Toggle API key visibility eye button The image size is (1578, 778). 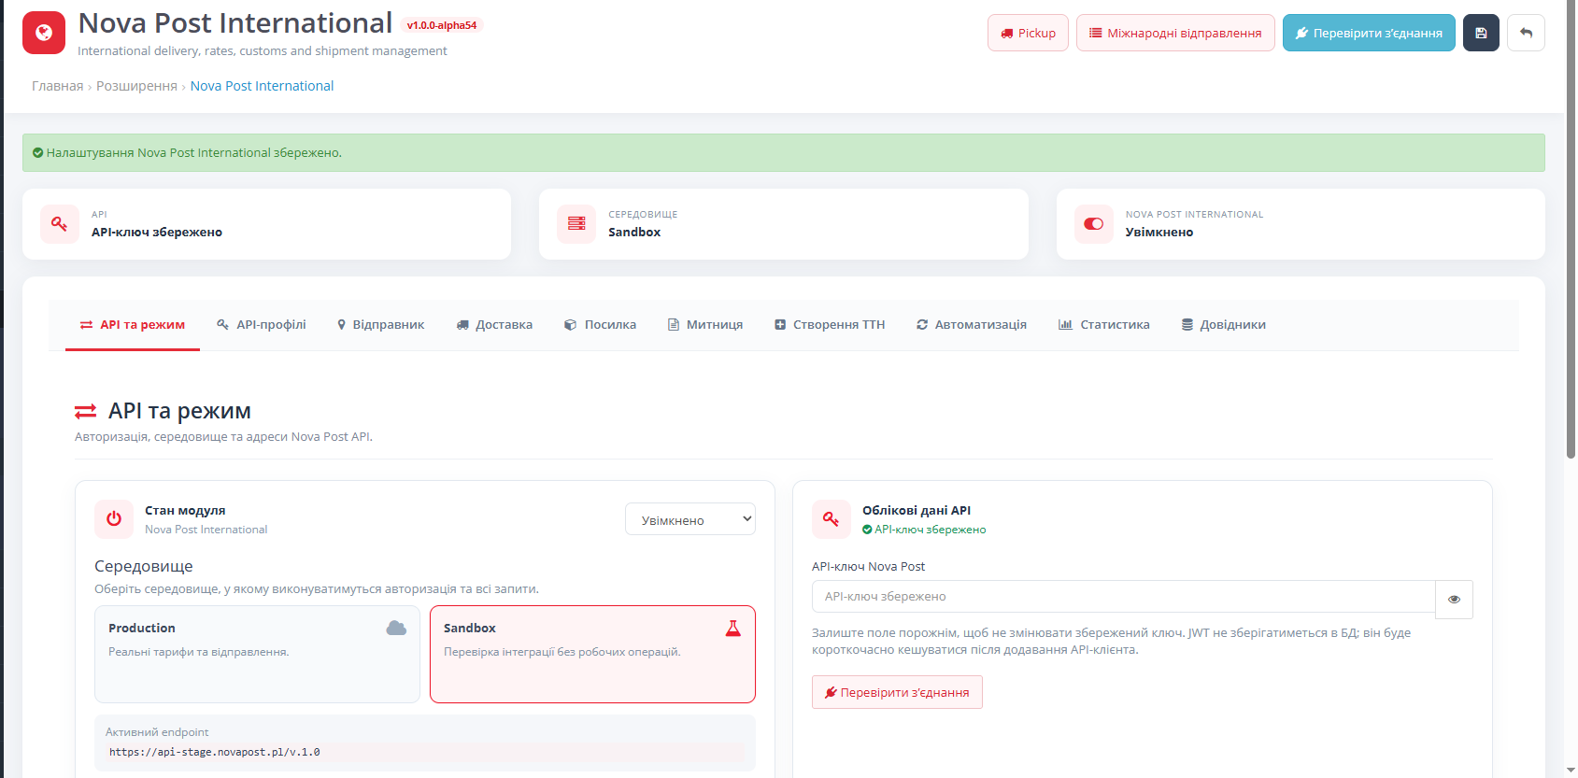pyautogui.click(x=1454, y=600)
